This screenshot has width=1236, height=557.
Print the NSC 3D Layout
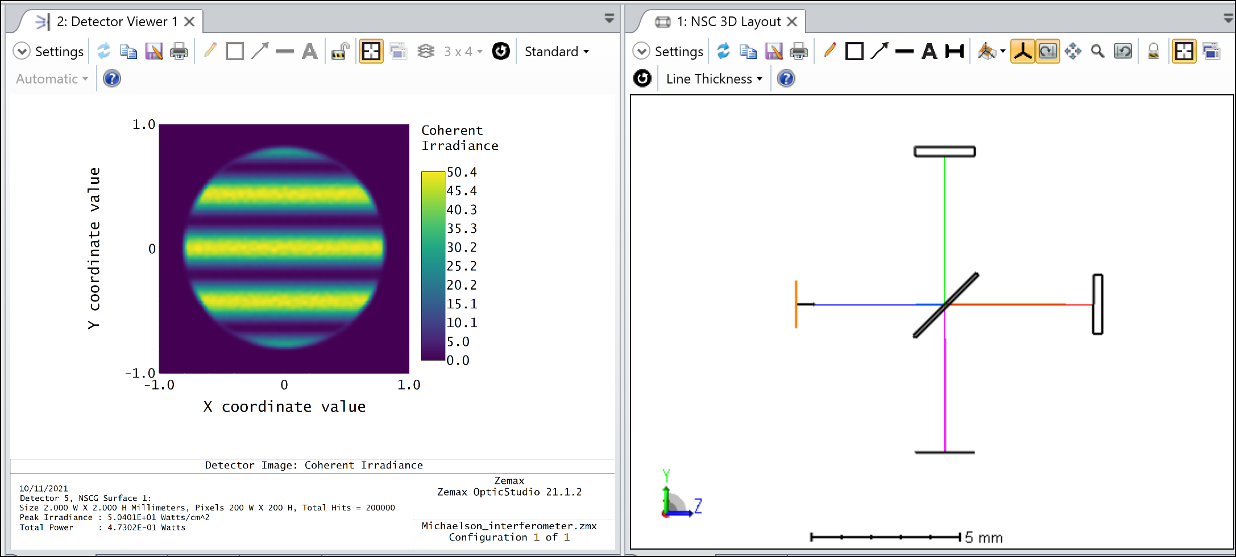[x=799, y=51]
